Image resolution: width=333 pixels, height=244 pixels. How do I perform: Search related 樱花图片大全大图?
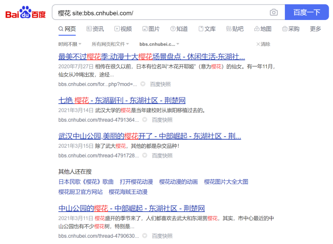(x=226, y=182)
